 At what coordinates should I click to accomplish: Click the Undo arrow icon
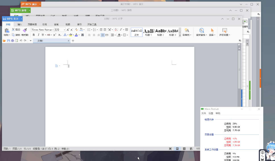[x=21, y=41]
